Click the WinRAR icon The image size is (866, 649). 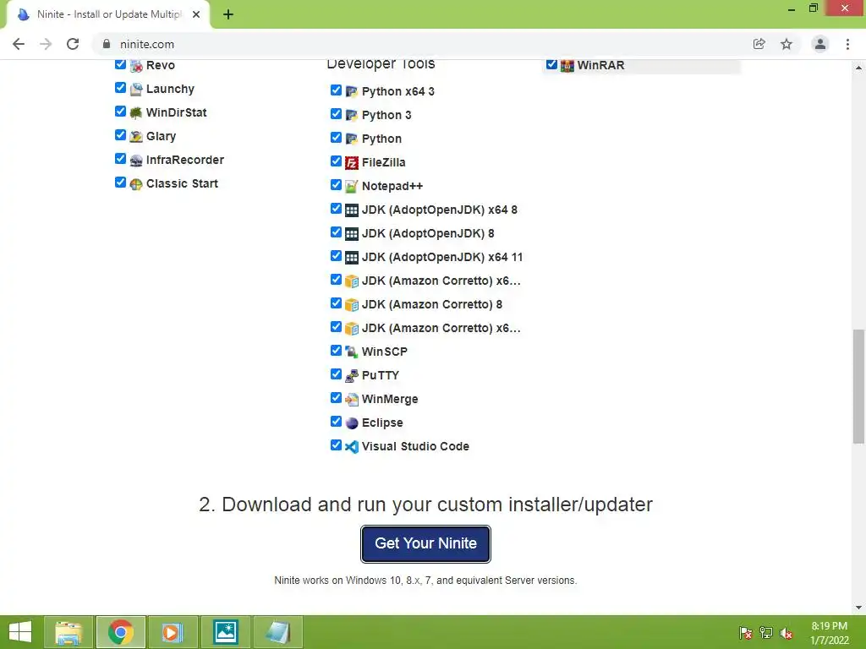pyautogui.click(x=567, y=66)
